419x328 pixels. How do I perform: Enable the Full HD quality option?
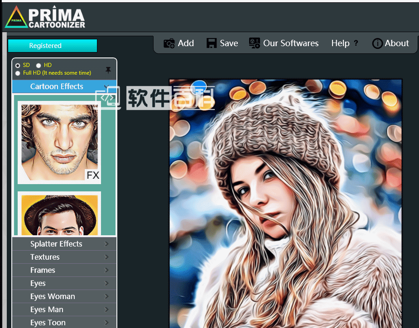18,73
